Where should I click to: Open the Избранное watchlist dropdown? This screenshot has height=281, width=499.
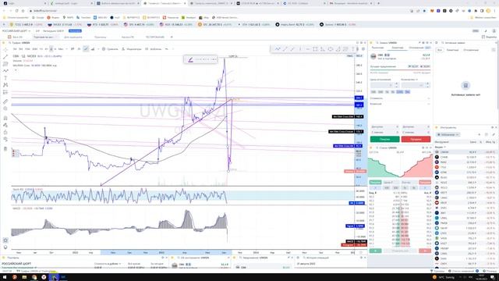point(448,135)
